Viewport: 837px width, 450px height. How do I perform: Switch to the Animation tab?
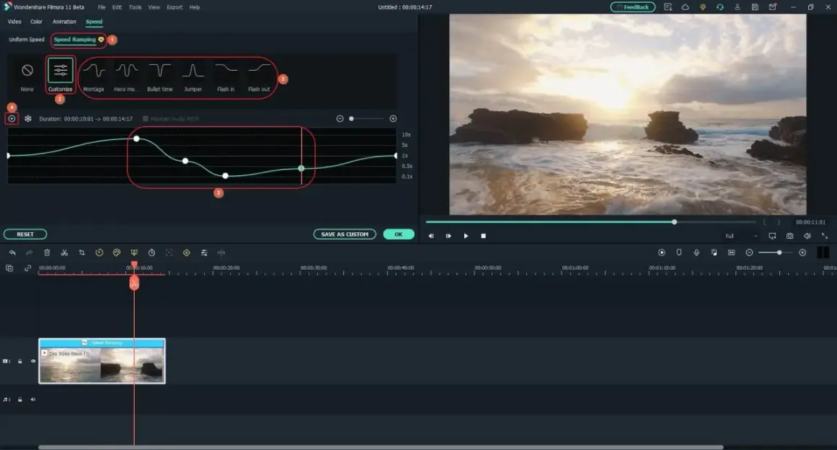pos(64,22)
